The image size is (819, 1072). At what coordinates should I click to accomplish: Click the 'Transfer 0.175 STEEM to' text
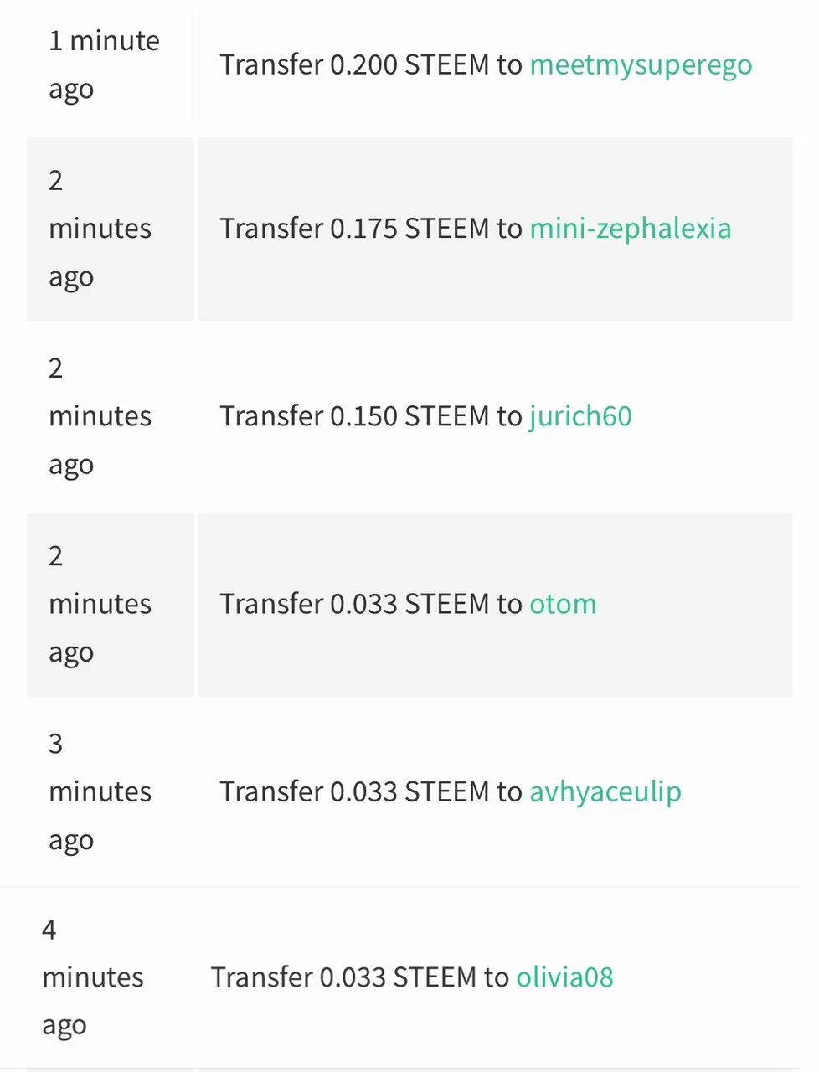(371, 229)
